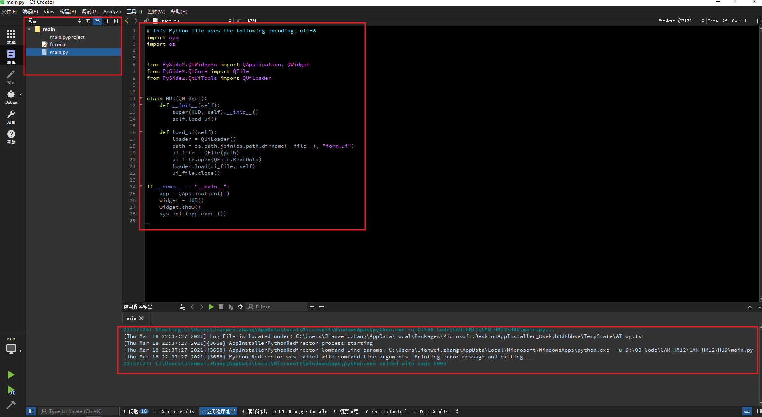This screenshot has width=762, height=417.
Task: Show the Version Control pane
Action: (x=386, y=411)
